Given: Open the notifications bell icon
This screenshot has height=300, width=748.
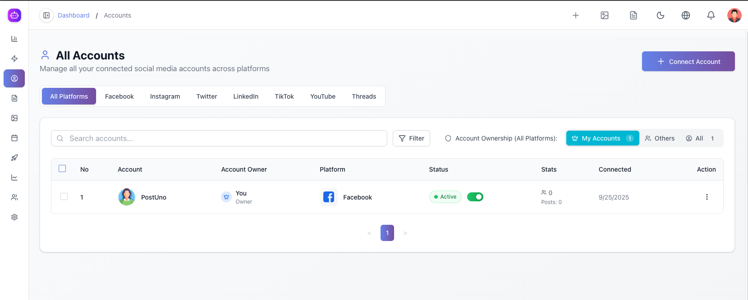Looking at the screenshot, I should point(711,15).
